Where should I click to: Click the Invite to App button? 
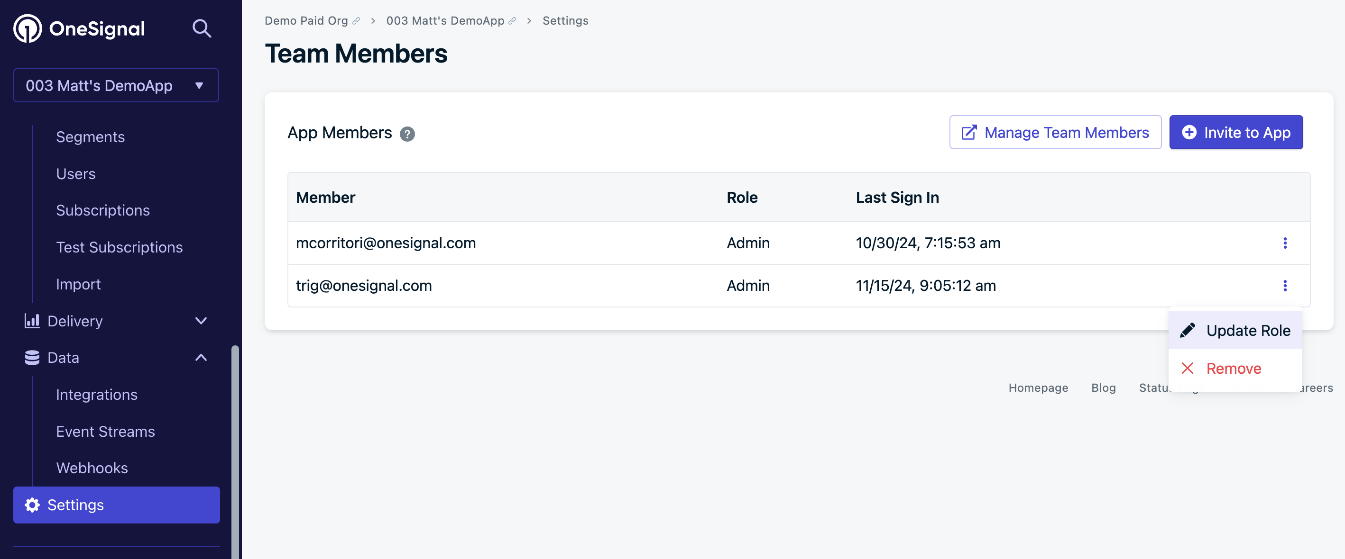point(1236,133)
